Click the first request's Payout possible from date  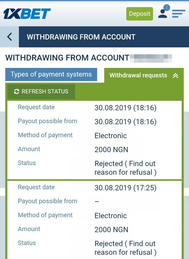[x=125, y=122]
